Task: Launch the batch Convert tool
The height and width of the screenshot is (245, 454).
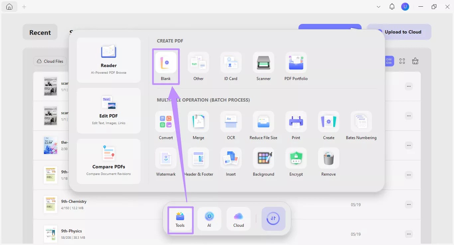Action: click(x=166, y=125)
